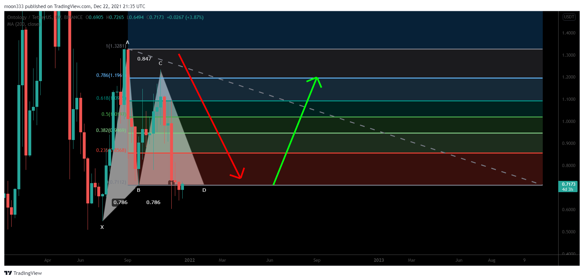Viewport: 584px width, 280px height.
Task: Click pattern point label D
Action: point(204,190)
